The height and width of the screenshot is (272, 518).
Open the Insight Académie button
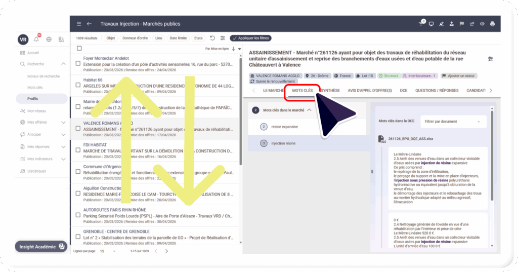point(41,247)
